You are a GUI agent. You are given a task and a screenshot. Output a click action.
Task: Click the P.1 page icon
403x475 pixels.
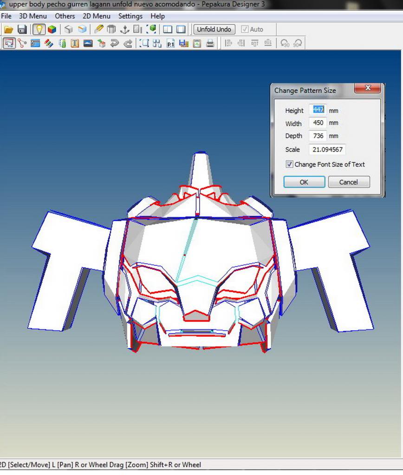pyautogui.click(x=171, y=43)
